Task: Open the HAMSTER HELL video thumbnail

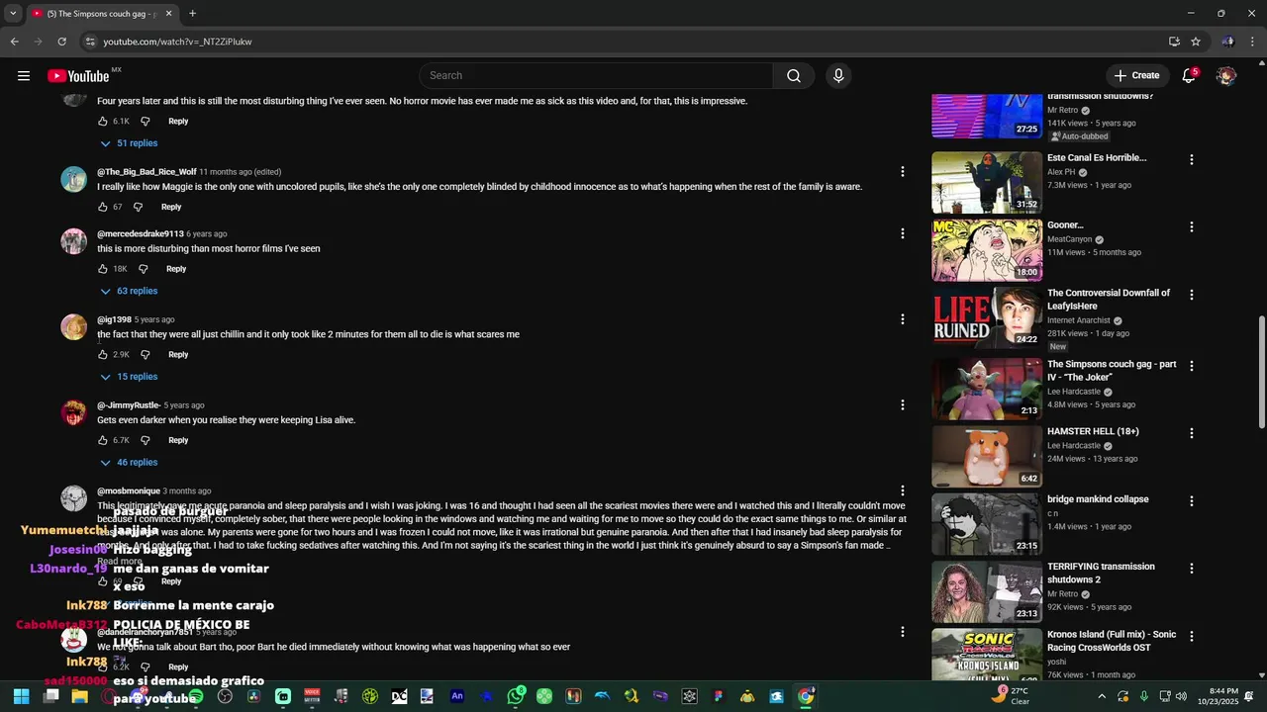Action: click(987, 456)
